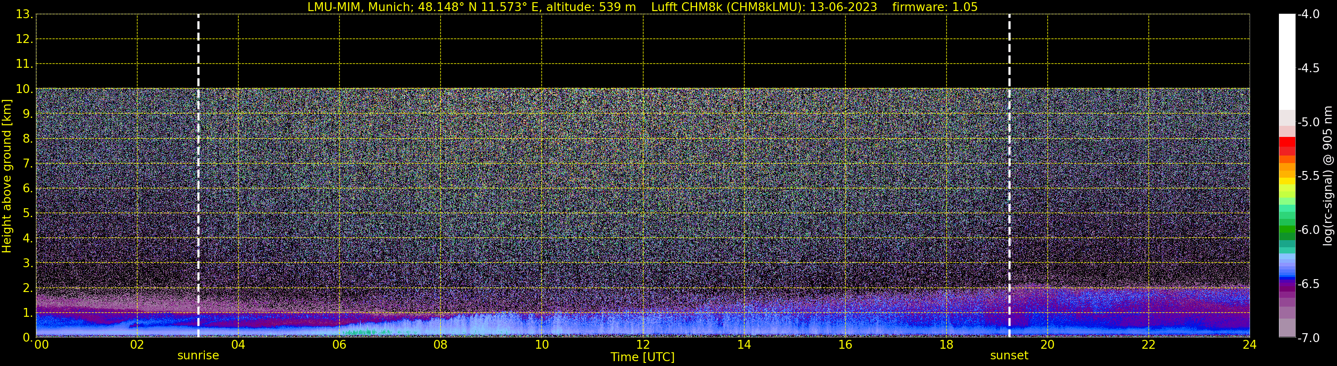Screen dimensions: 1337x366
Task: Click the '-4.5' colorbar tick label
Action: point(1308,68)
